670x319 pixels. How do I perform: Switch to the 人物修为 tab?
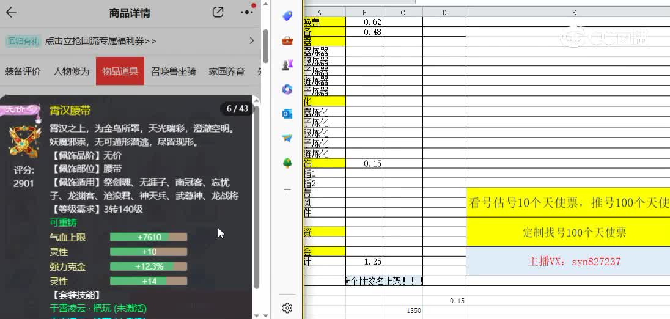click(72, 71)
